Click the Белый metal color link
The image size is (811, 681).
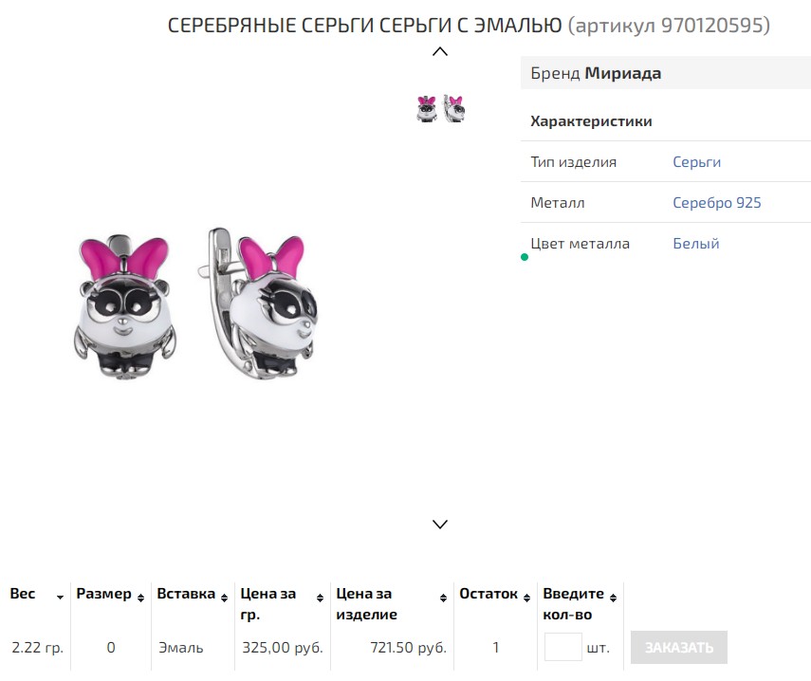coord(695,244)
